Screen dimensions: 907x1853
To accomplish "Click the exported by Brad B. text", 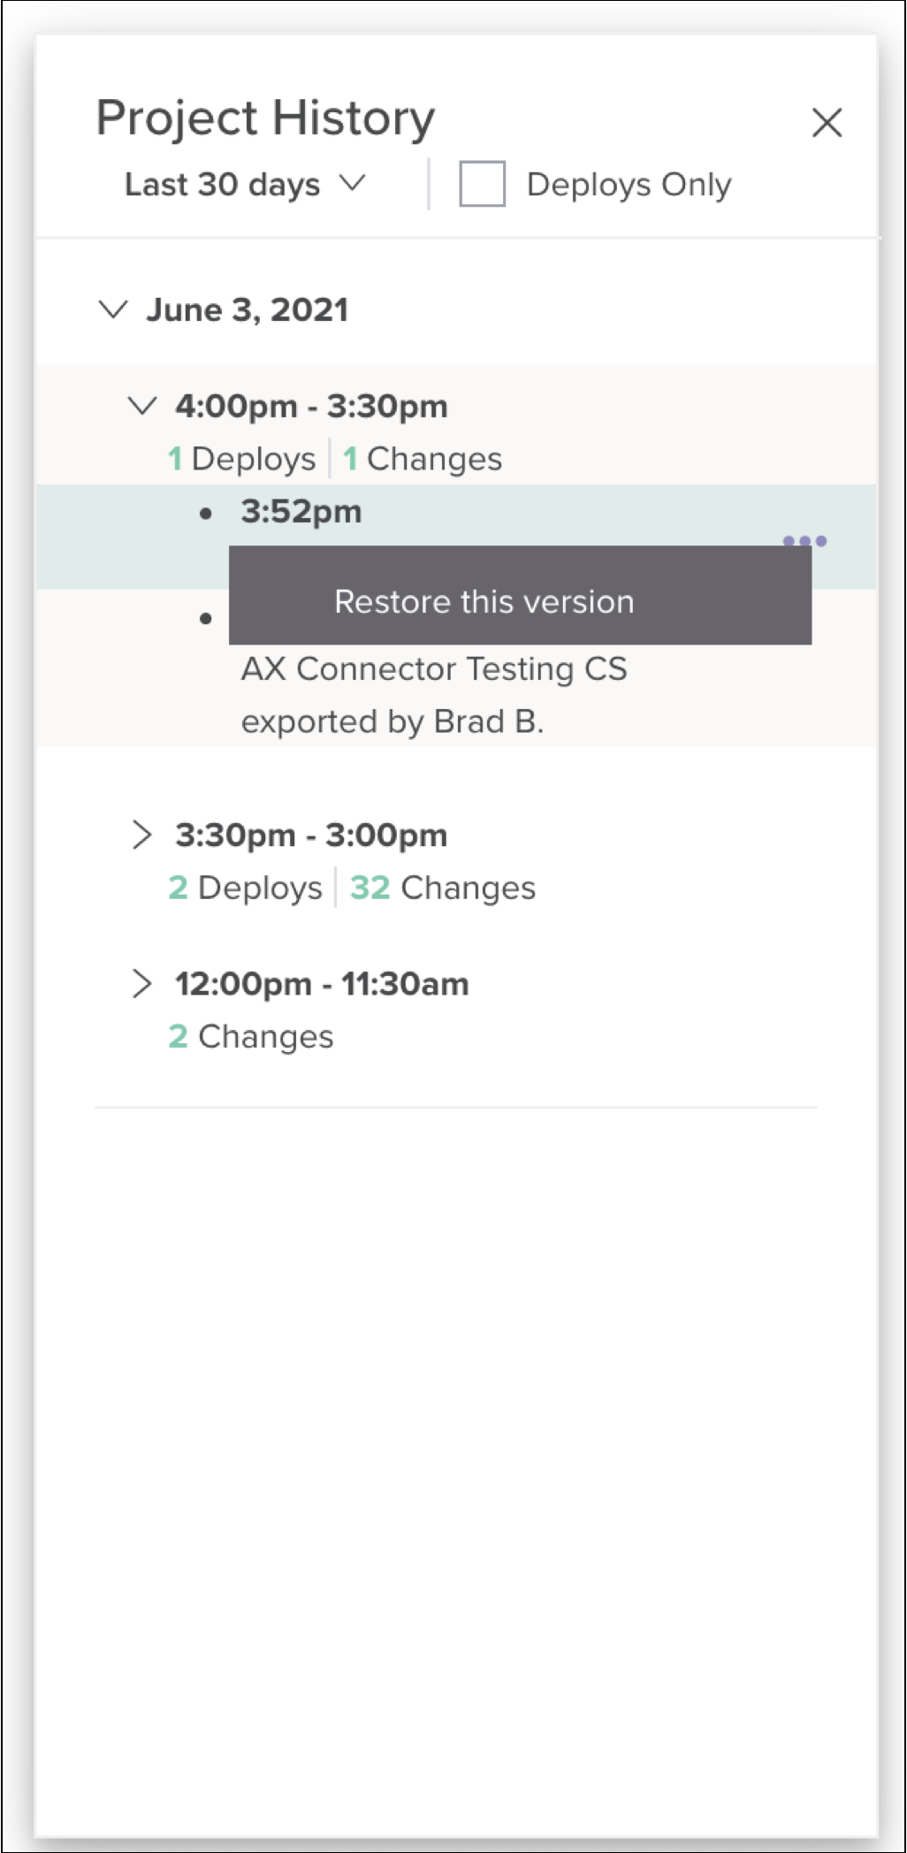I will coord(393,722).
